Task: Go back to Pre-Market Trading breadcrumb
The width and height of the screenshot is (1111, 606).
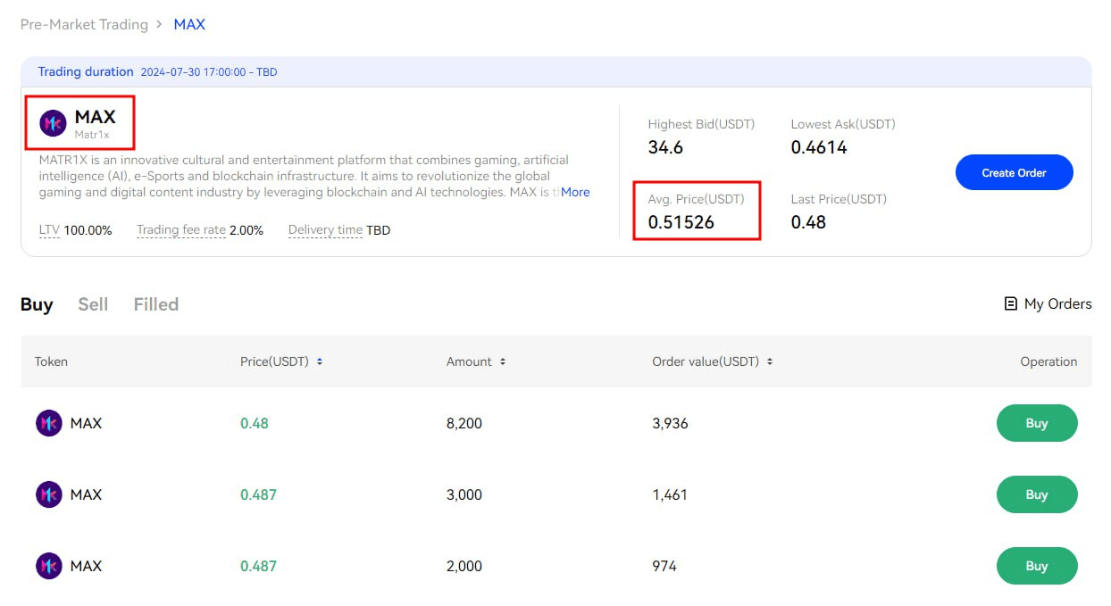Action: 84,24
